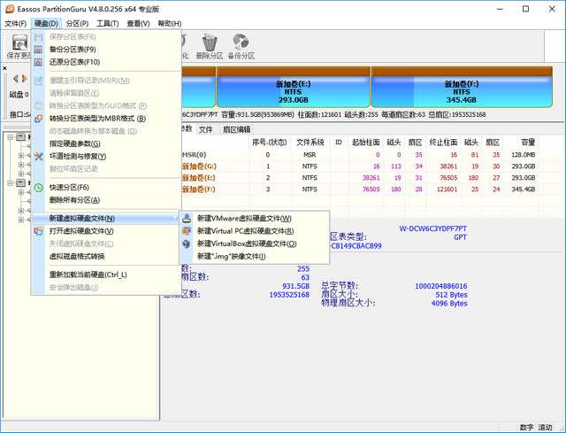Image resolution: width=566 pixels, height=433 pixels.
Task: Open the 工具(T) menu
Action: 108,24
